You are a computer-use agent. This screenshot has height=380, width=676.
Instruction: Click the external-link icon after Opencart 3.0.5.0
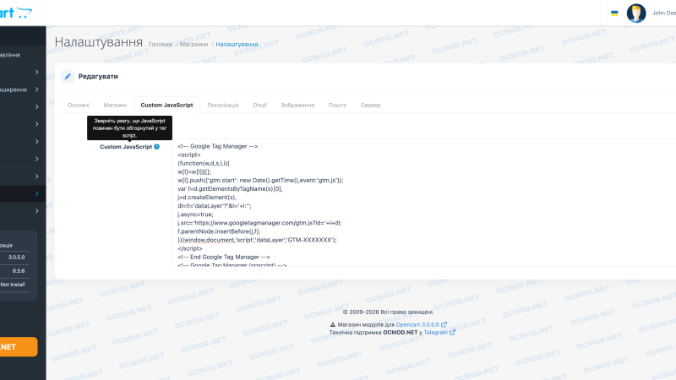point(444,325)
